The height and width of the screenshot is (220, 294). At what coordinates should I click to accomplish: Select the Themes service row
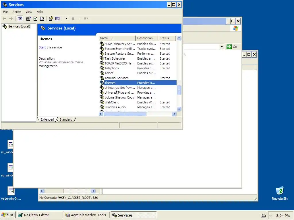[138, 83]
